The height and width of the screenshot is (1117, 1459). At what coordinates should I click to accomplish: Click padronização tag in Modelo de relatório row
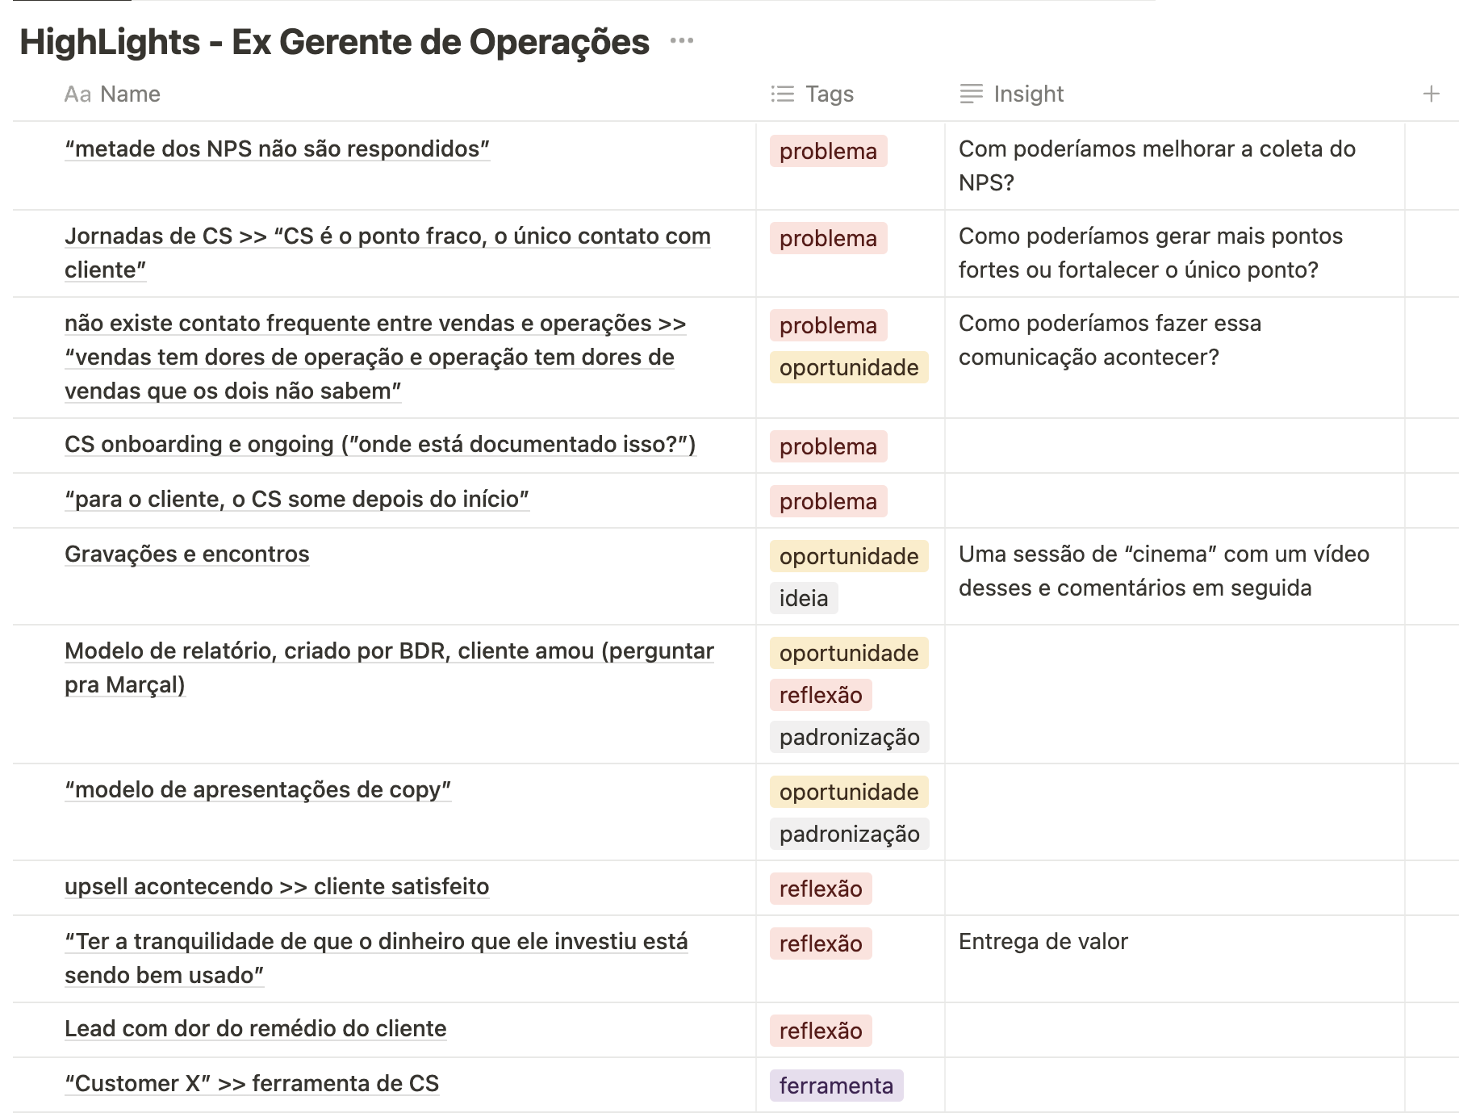tap(849, 737)
